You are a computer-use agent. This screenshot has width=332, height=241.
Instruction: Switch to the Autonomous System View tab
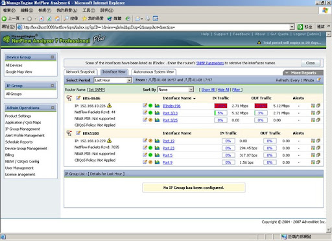(x=154, y=72)
